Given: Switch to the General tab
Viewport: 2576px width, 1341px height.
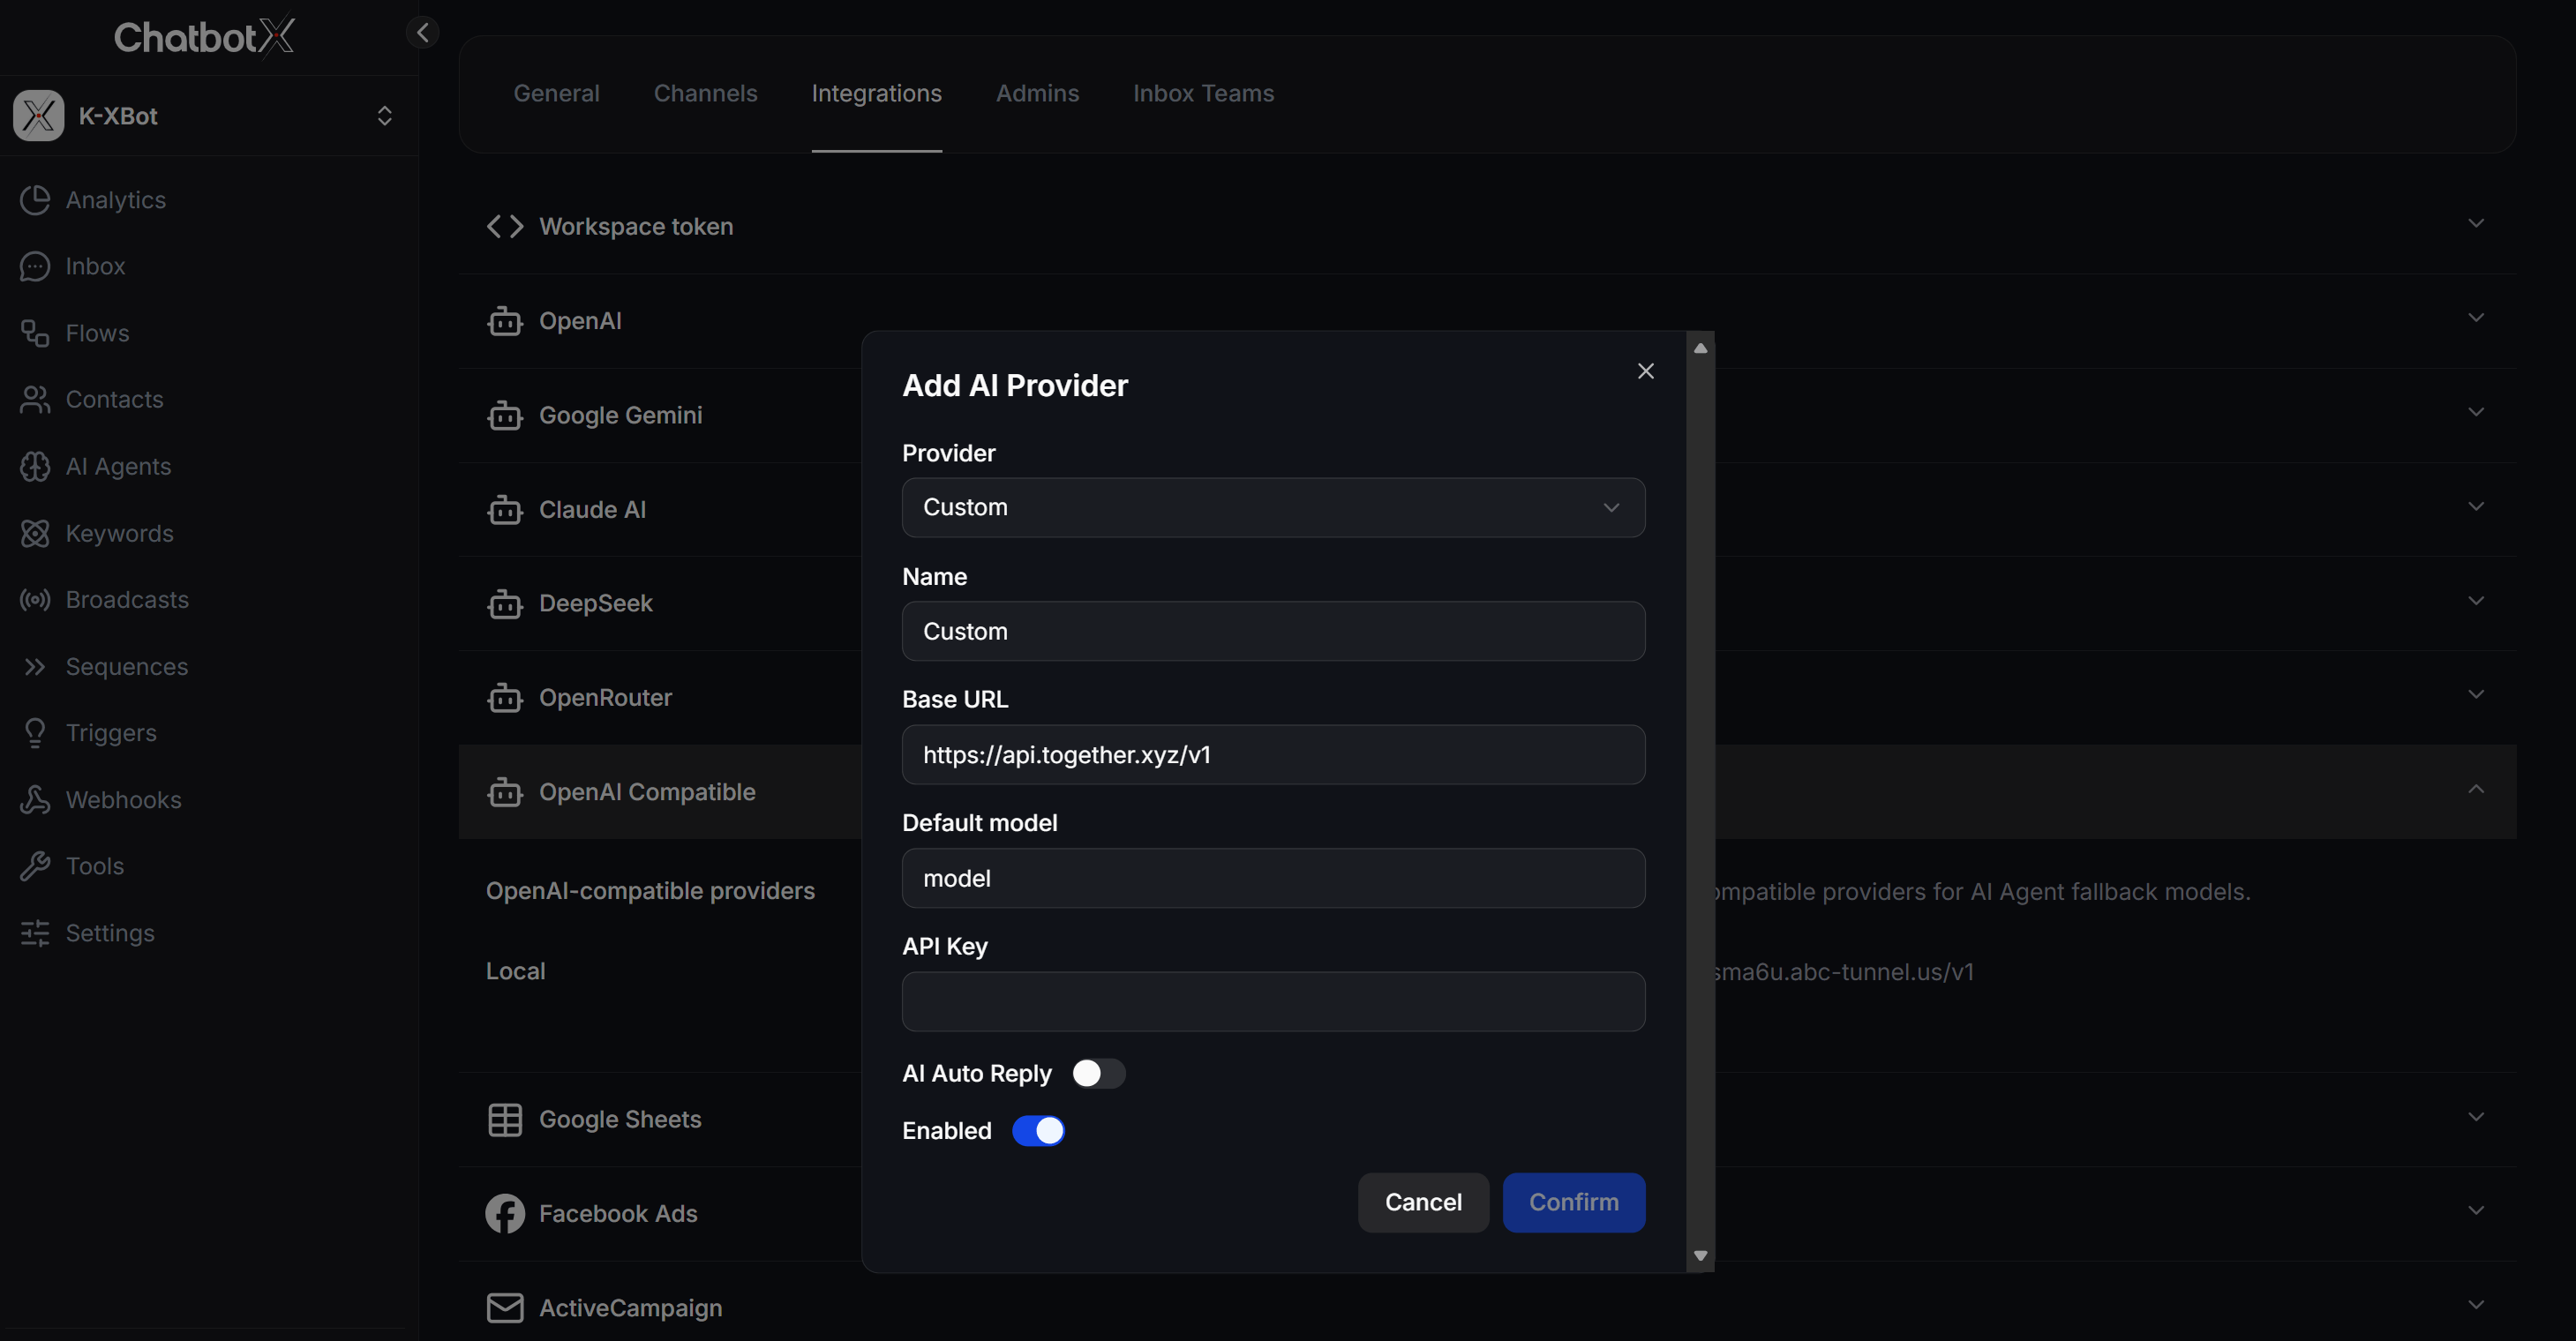Looking at the screenshot, I should pyautogui.click(x=556, y=93).
